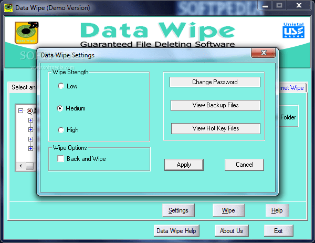
Task: Open Data Wipe Help
Action: [176, 231]
